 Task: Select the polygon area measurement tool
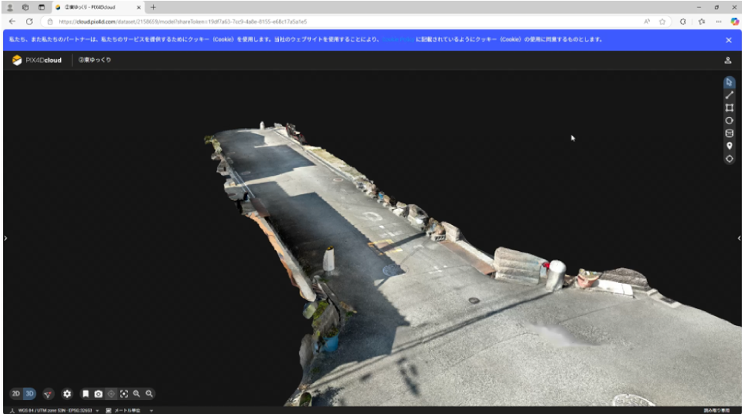[729, 107]
